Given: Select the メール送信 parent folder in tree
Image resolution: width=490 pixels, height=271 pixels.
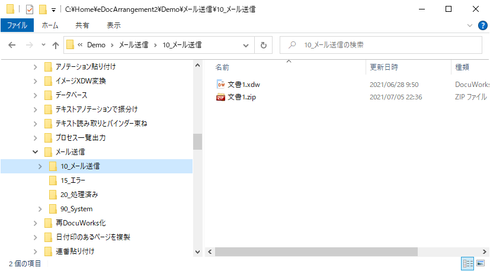Looking at the screenshot, I should pyautogui.click(x=71, y=152).
